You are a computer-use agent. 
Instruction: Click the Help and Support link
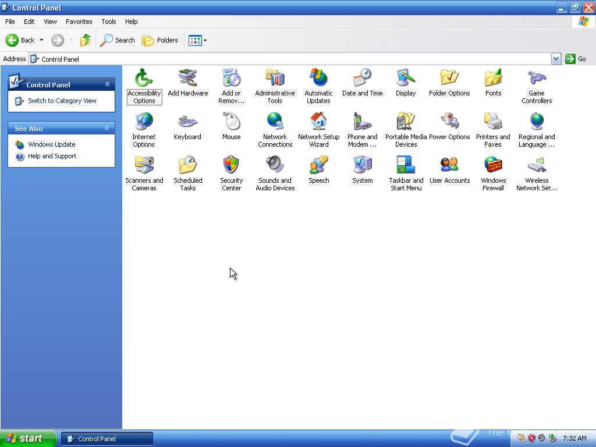52,156
